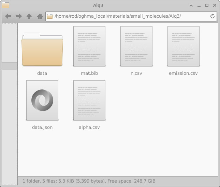The width and height of the screenshot is (220, 187).
Task: Click the forward navigation arrow
Action: coord(19,16)
